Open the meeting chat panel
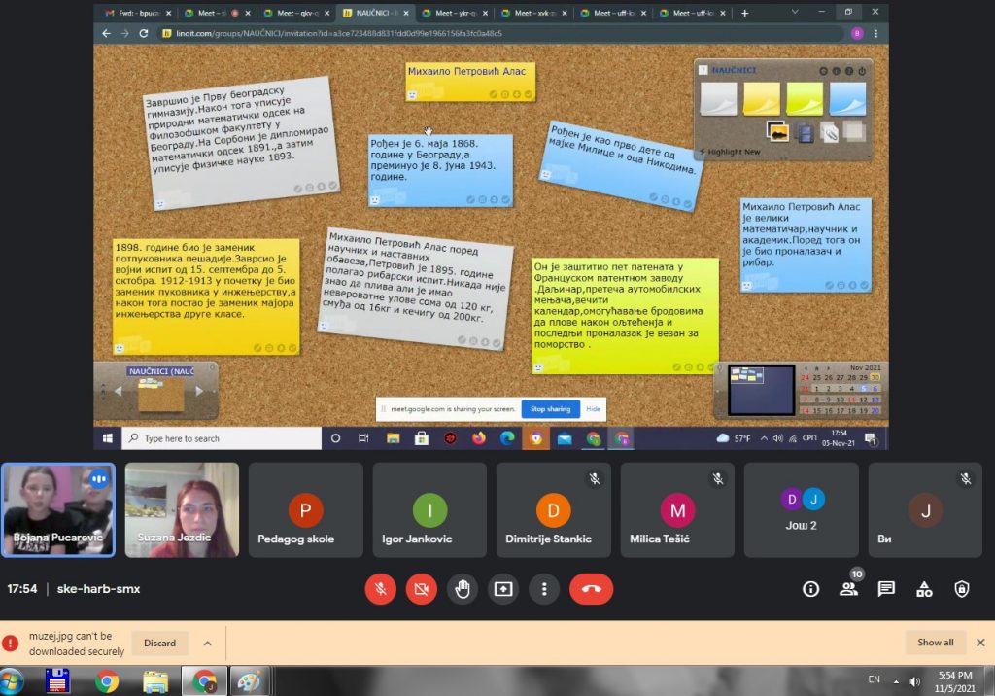The width and height of the screenshot is (995, 696). pos(886,589)
